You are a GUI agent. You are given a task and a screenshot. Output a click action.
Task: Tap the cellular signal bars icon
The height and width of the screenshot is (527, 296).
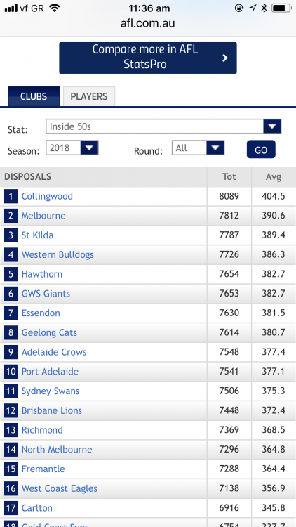point(11,8)
